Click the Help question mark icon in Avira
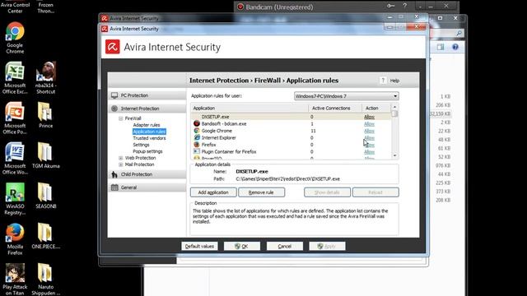527x296 pixels. [383, 81]
